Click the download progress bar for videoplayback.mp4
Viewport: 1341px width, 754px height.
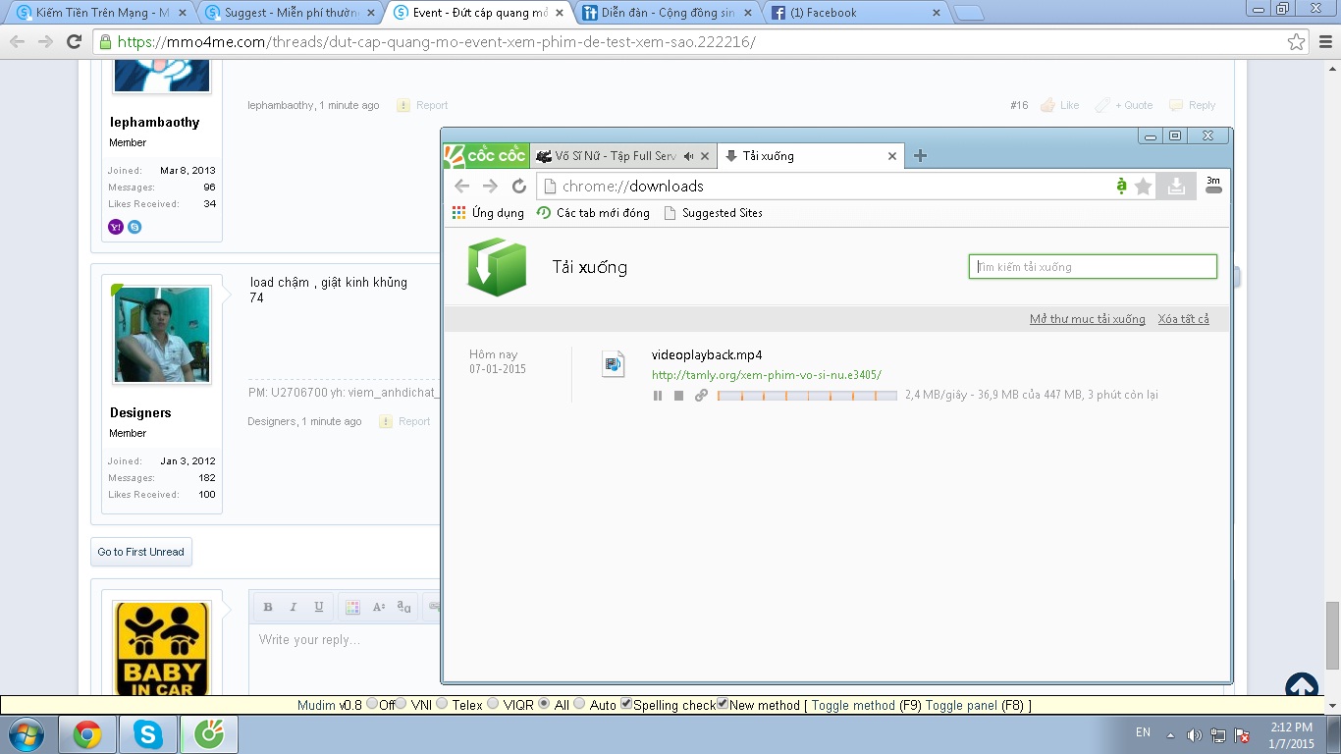(807, 396)
